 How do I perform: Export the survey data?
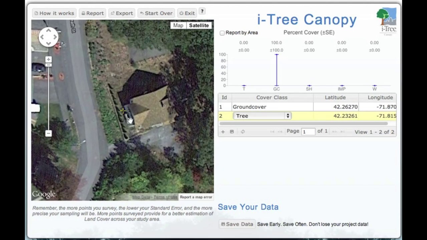[x=122, y=13]
